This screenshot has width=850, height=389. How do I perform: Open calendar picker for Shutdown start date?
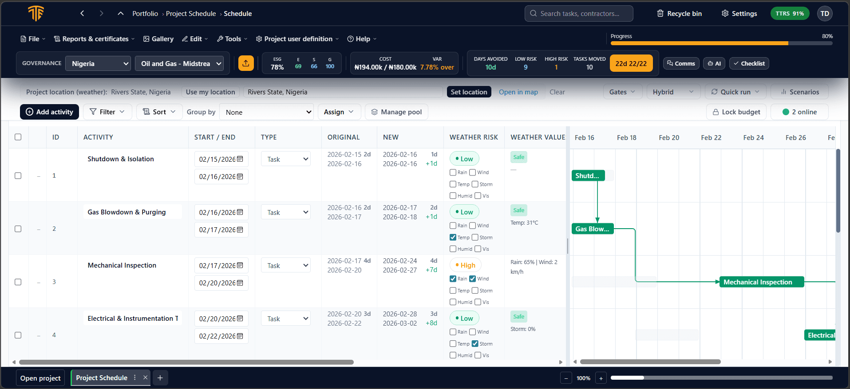(x=240, y=159)
